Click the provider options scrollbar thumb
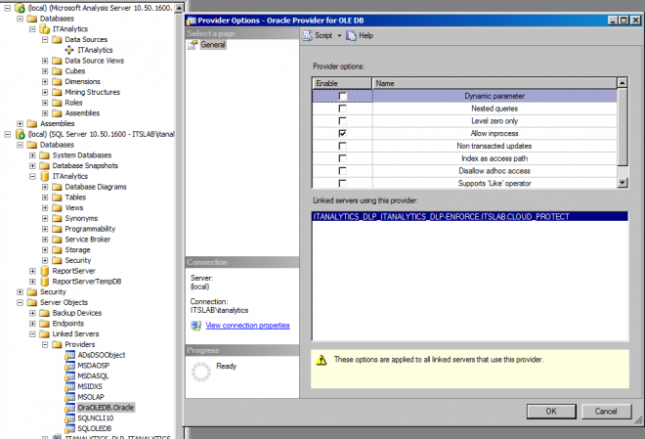Screen dimensions: 645x439 tap(623, 127)
